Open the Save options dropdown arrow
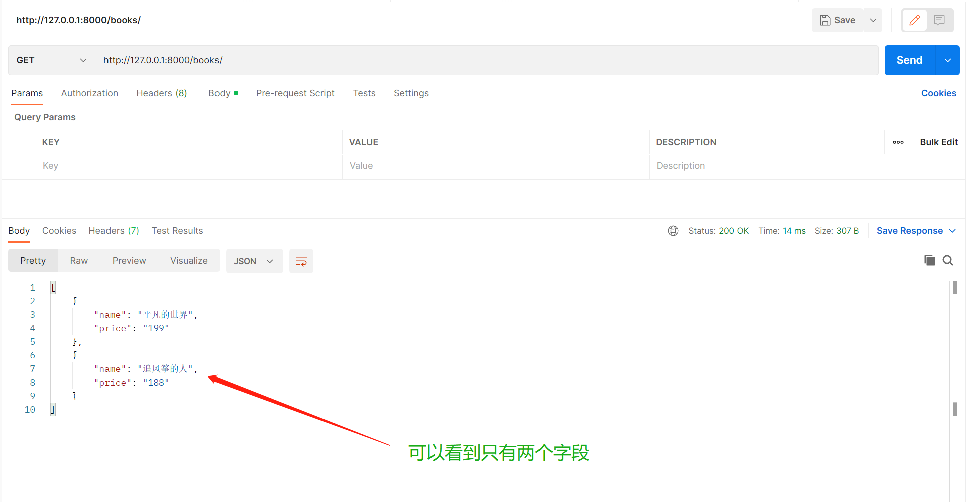970x502 pixels. pos(873,20)
